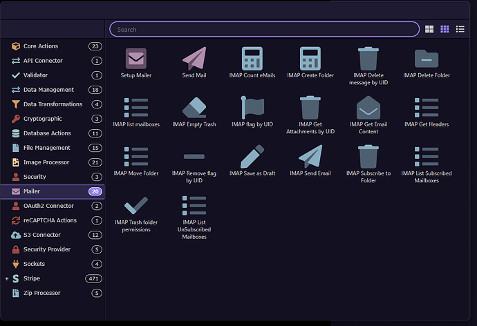Pick the IMAP Get Headers action
The width and height of the screenshot is (477, 326).
427,112
